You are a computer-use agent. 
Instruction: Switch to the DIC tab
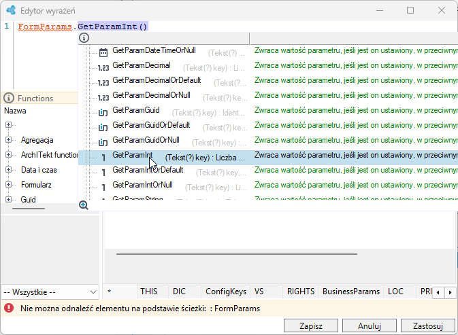(184, 292)
